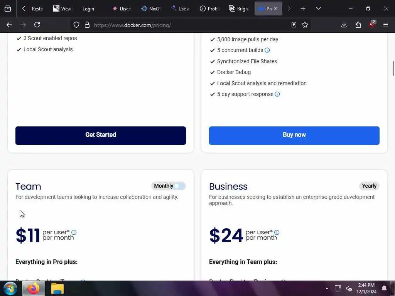Switch to the NixOS tab
Image resolution: width=395 pixels, height=296 pixels.
point(151,9)
